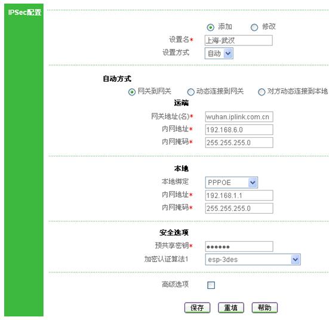The image size is (329, 320).
Task: Choose 对方动态连接到本地 mode option
Action: pyautogui.click(x=262, y=92)
